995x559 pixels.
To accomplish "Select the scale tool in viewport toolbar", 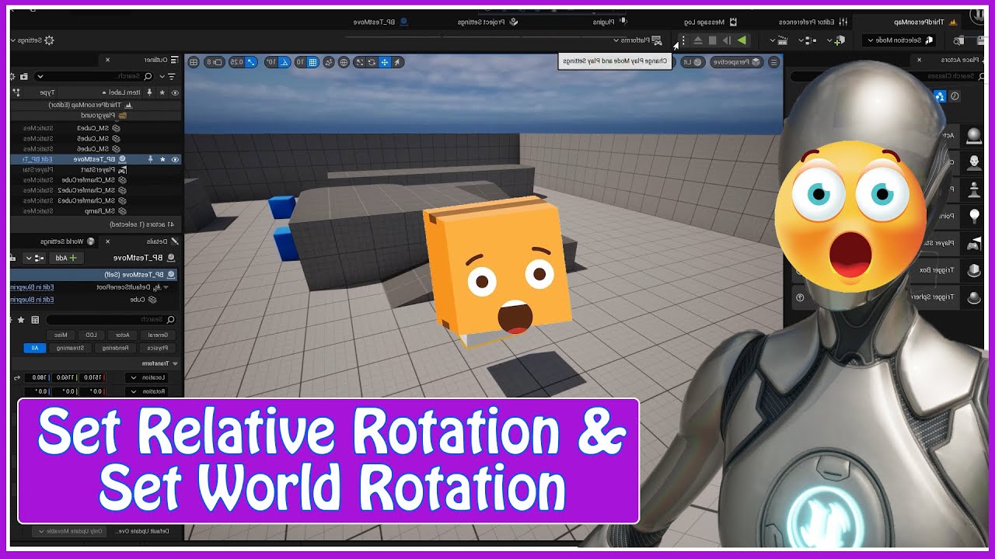I will coord(359,62).
